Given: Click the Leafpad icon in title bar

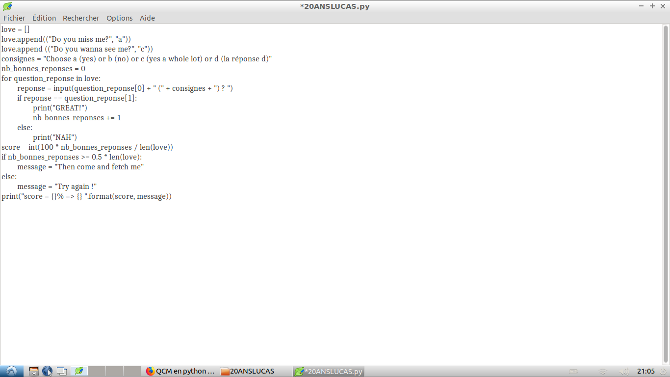Looking at the screenshot, I should [7, 6].
